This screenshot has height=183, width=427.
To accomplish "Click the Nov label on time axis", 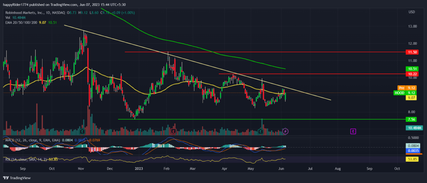I will tap(82, 168).
